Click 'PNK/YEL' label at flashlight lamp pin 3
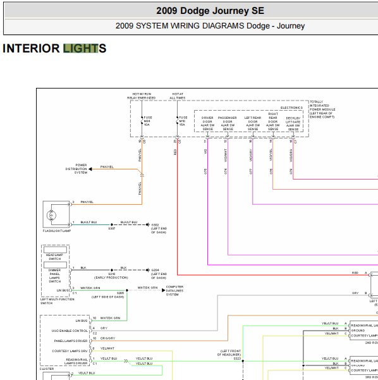The image size is (378, 380). [87, 202]
